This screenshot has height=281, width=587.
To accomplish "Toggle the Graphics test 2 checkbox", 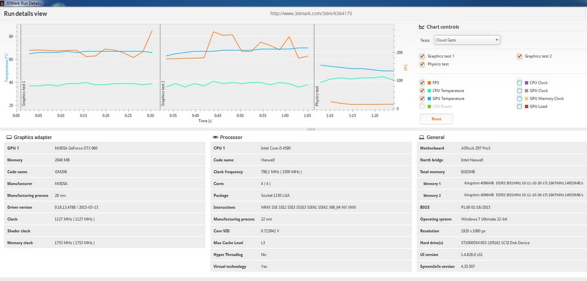I will coord(519,56).
